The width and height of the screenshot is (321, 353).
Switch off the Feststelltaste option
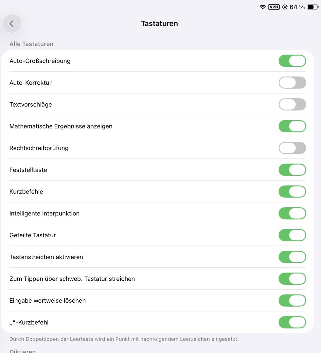292,170
